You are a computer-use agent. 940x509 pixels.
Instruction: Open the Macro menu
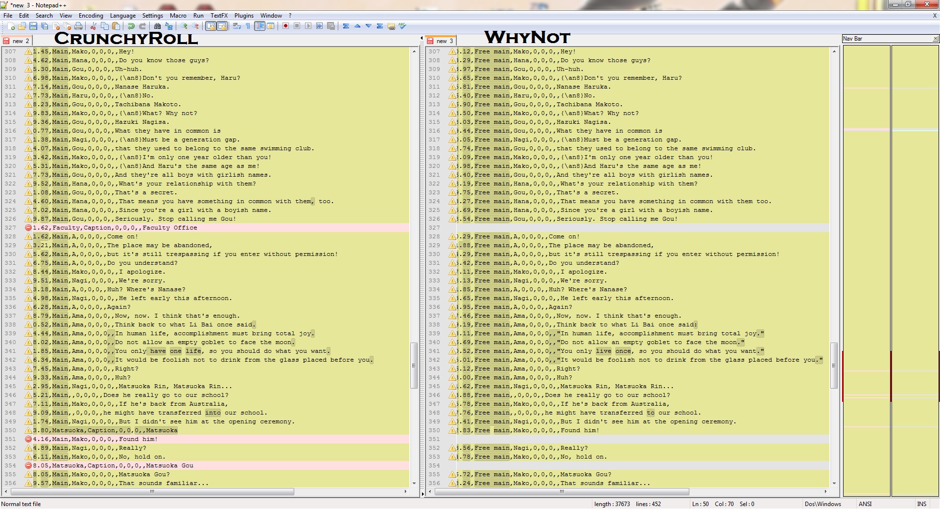click(x=178, y=16)
